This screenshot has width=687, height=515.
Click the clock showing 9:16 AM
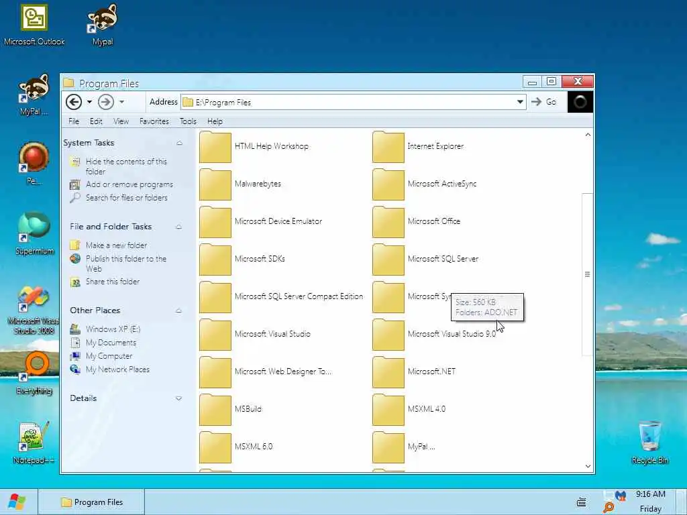(651, 494)
